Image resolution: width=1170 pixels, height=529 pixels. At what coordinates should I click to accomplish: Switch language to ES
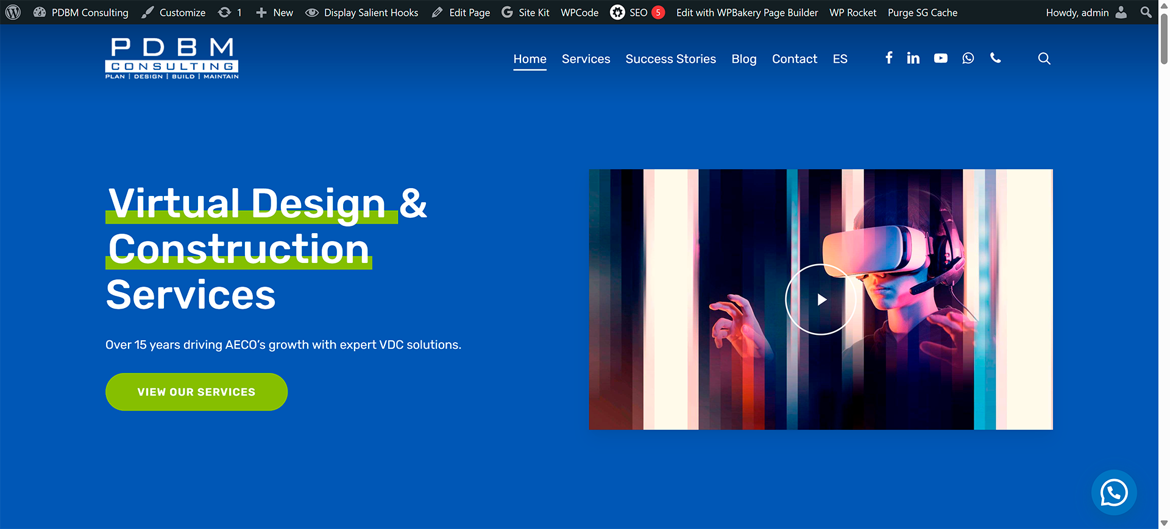[x=840, y=59]
